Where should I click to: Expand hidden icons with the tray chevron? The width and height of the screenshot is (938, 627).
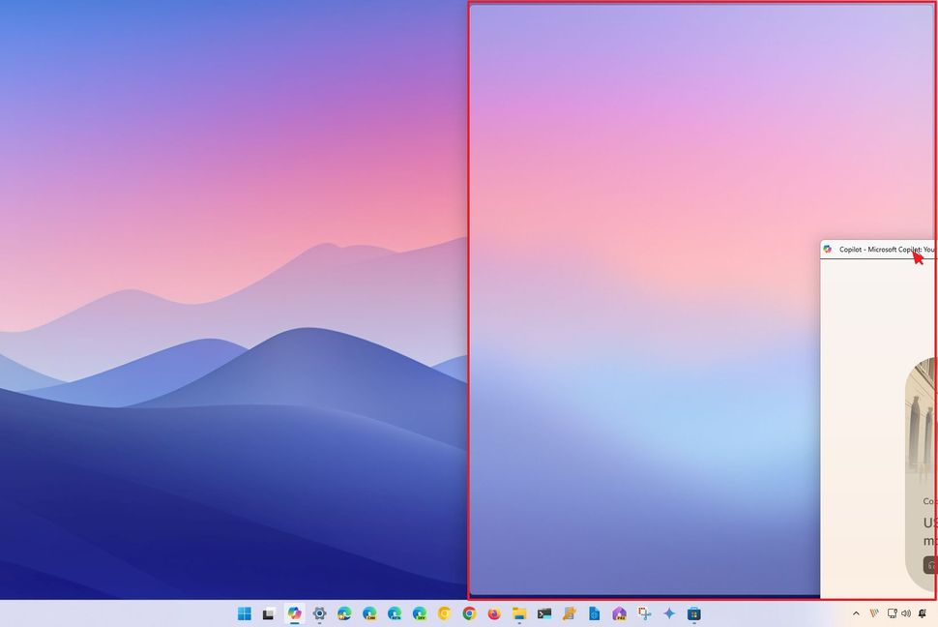point(856,612)
